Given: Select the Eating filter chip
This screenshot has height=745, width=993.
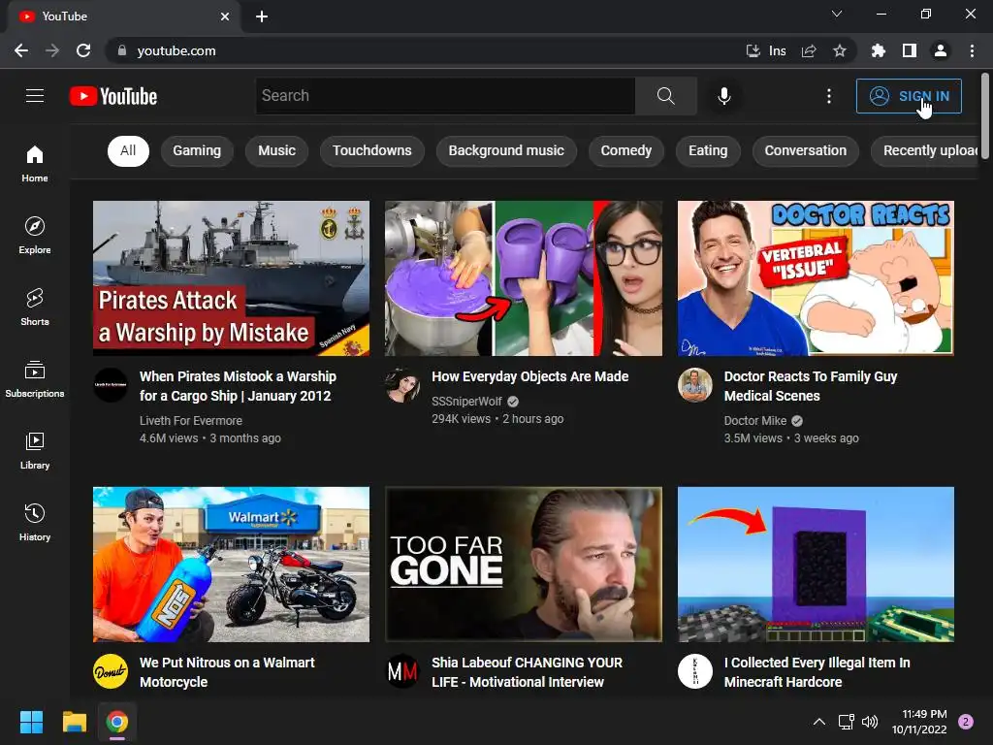Looking at the screenshot, I should [x=708, y=150].
